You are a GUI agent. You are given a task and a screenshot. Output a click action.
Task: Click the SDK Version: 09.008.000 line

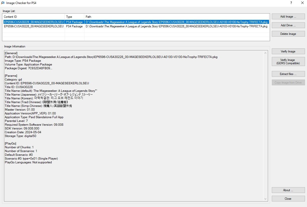pyautogui.click(x=22, y=128)
